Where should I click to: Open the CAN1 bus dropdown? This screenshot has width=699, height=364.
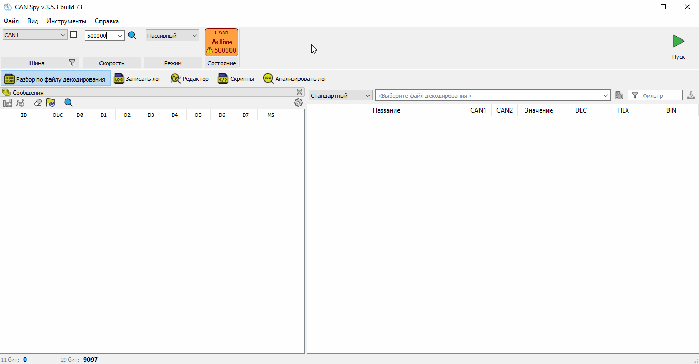coord(35,35)
